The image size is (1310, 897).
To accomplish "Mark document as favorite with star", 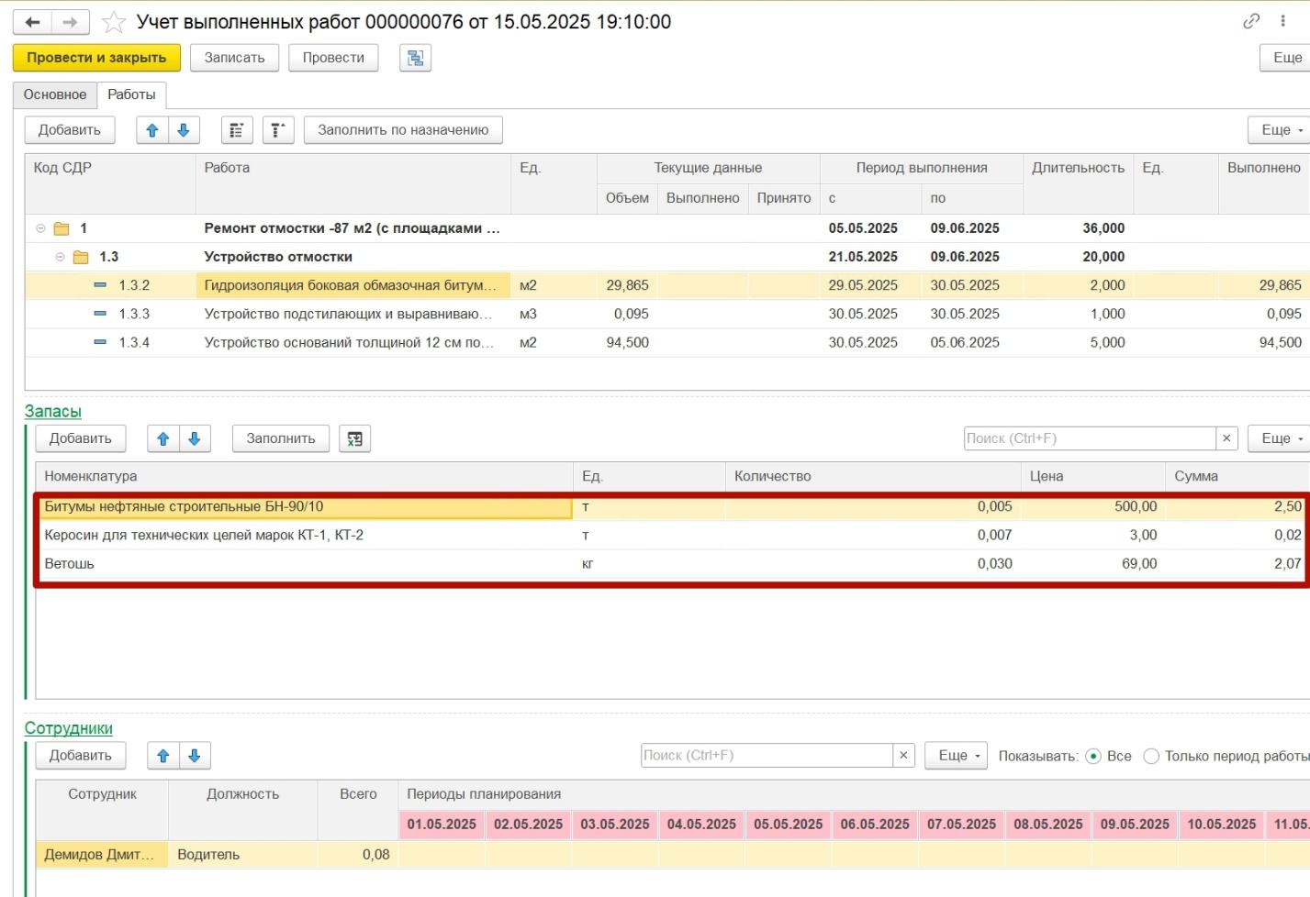I will tap(114, 22).
